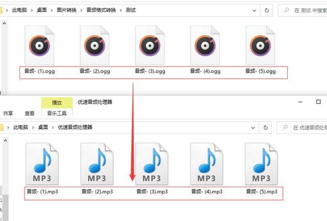The image size is (327, 221).
Task: Open address history dropdown in 优速音频处理器 window
Action: coord(253,127)
